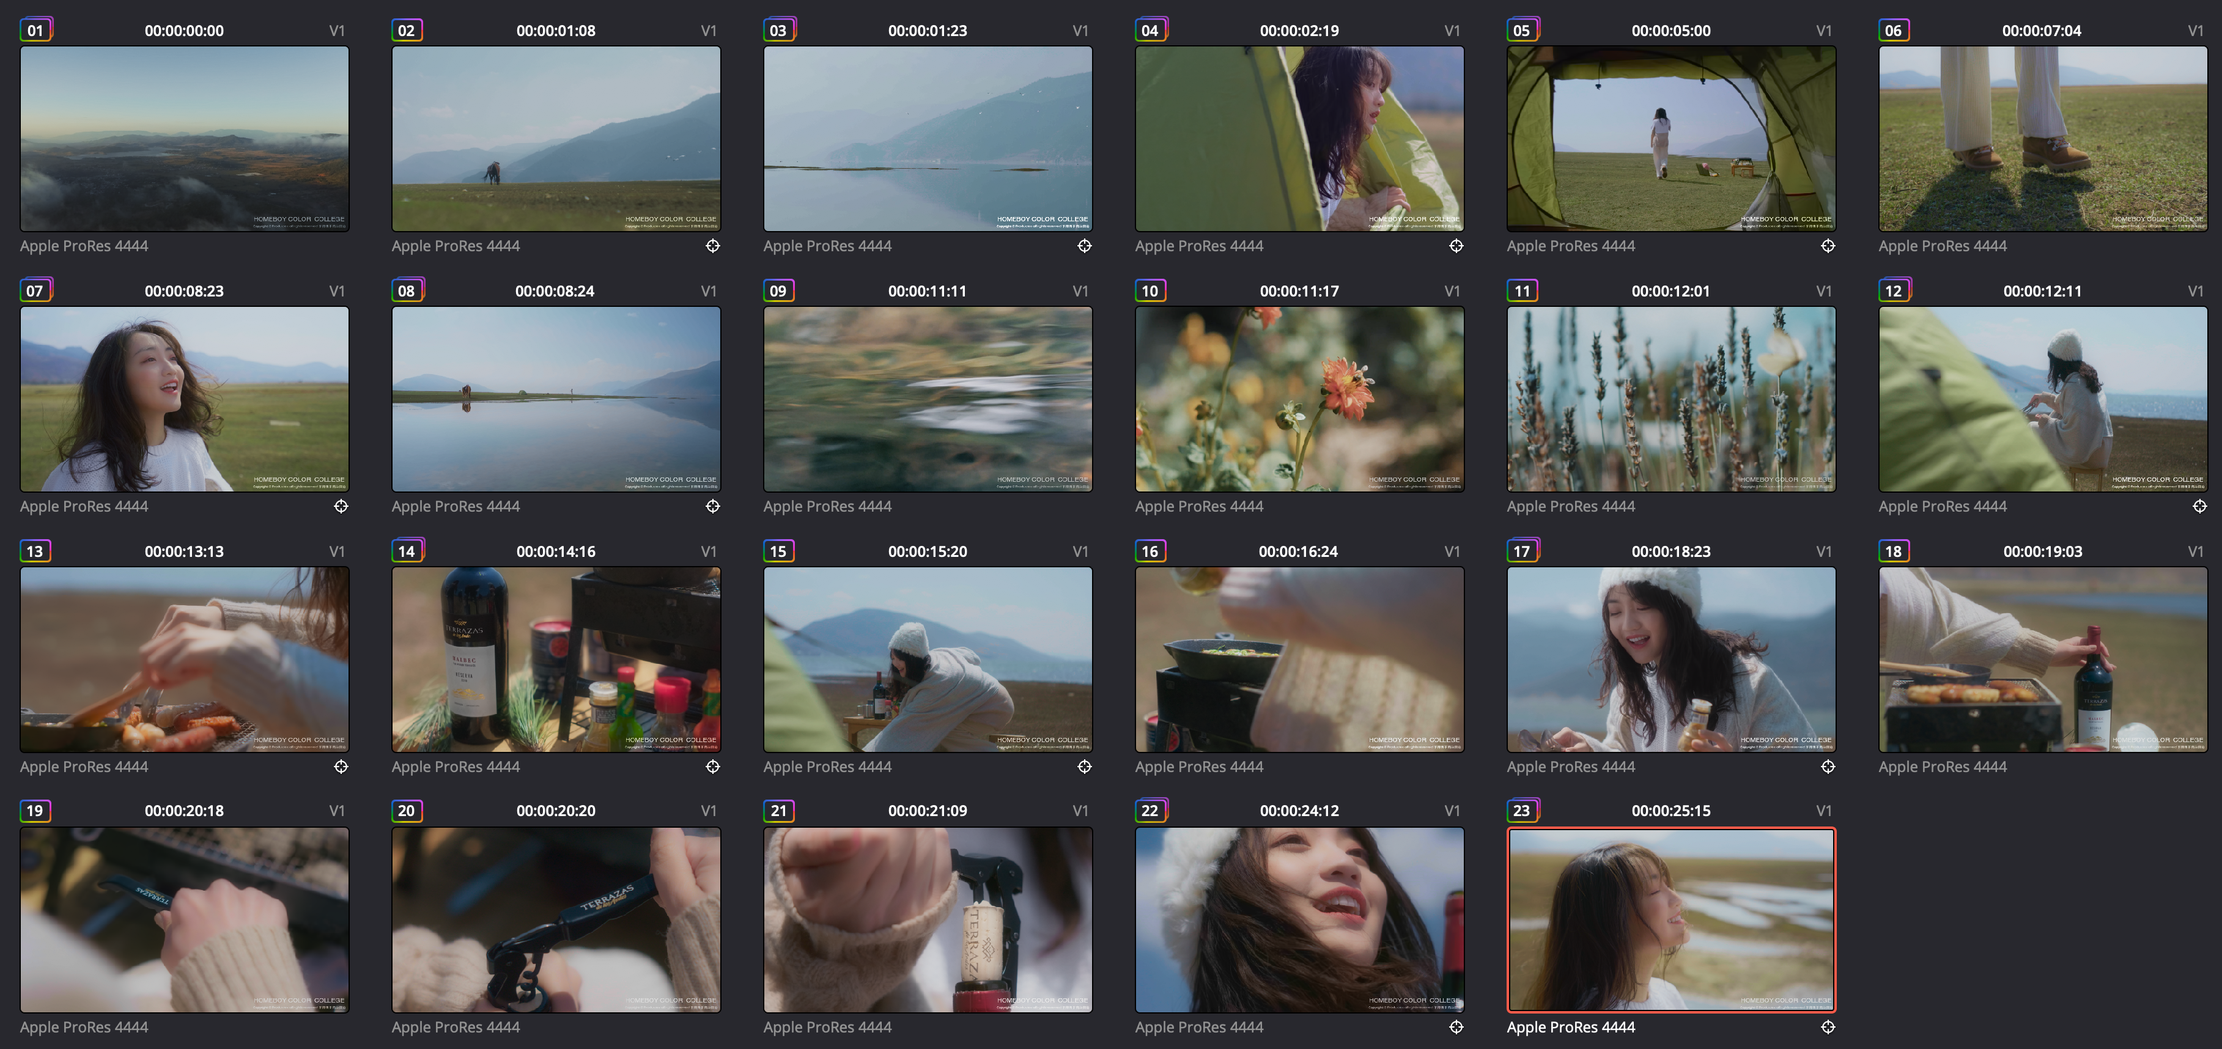Click Apple ProRes 4444 label under clip 16
This screenshot has height=1049, width=2222.
1199,767
